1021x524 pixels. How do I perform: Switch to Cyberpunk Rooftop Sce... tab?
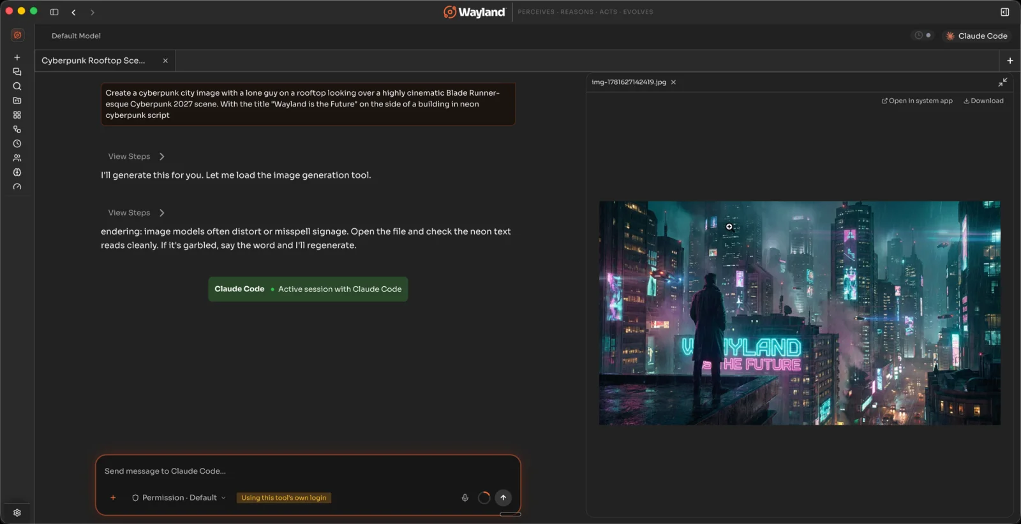[x=93, y=61]
